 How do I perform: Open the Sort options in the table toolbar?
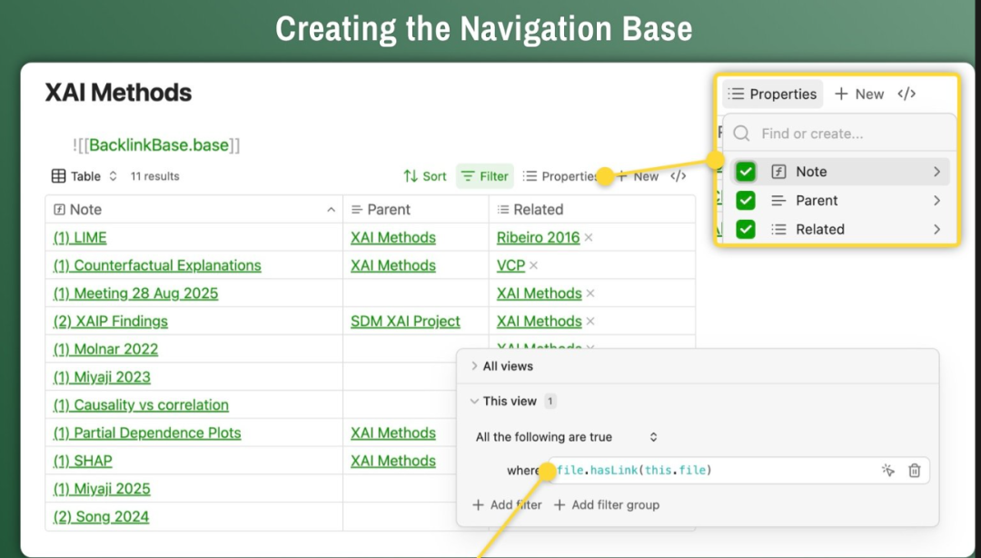425,176
